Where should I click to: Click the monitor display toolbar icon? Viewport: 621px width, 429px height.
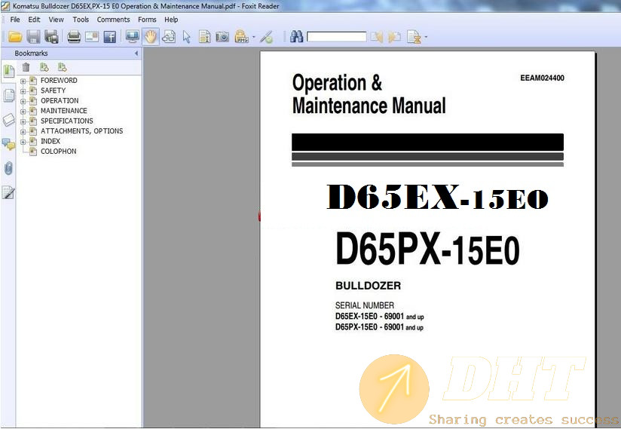pos(133,37)
